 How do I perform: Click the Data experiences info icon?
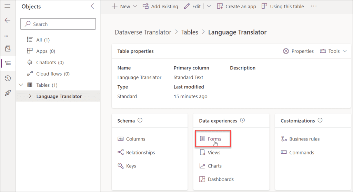pos(242,120)
